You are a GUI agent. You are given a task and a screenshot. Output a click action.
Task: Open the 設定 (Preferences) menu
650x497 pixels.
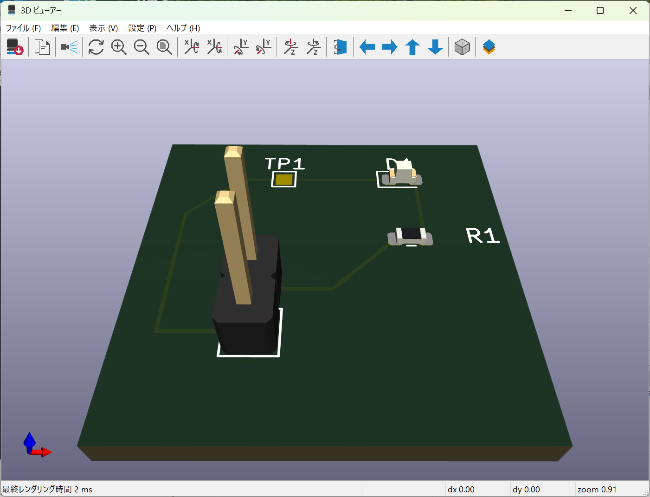[x=142, y=28]
